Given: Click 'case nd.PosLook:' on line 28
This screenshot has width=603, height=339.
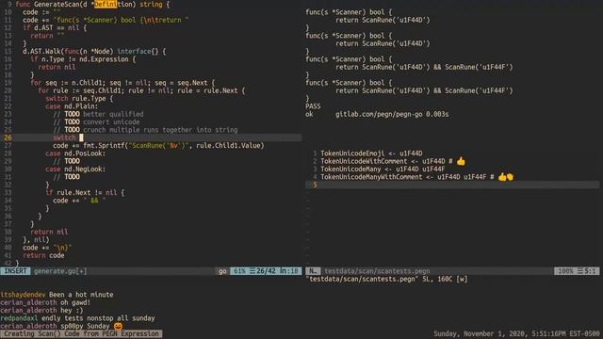Looking at the screenshot, I should [x=75, y=153].
